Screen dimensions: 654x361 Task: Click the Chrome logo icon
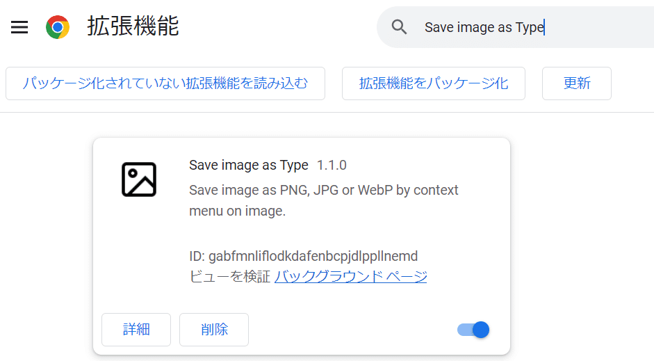[58, 27]
